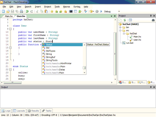Image resolution: width=156 pixels, height=117 pixels.
Task: Click the editor horizontal scrollbar thumb
Action: coord(12,83)
